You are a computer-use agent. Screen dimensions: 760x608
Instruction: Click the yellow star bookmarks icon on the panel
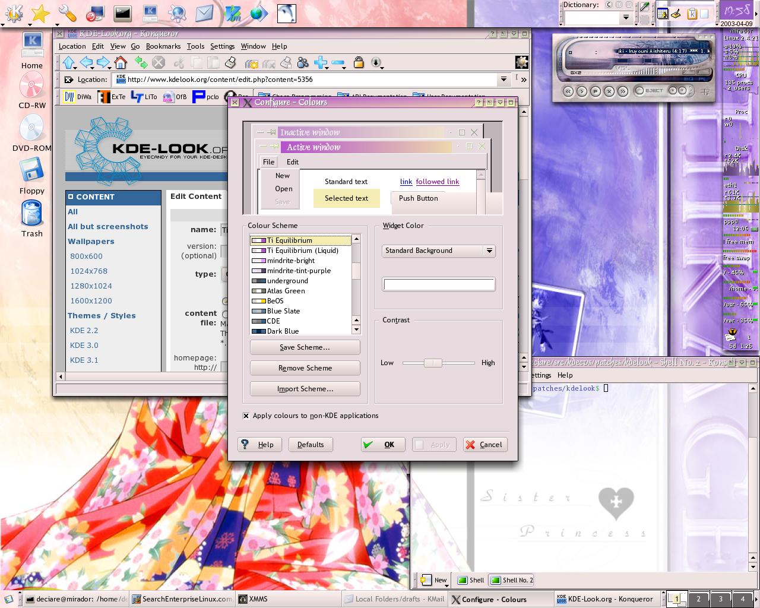[40, 12]
